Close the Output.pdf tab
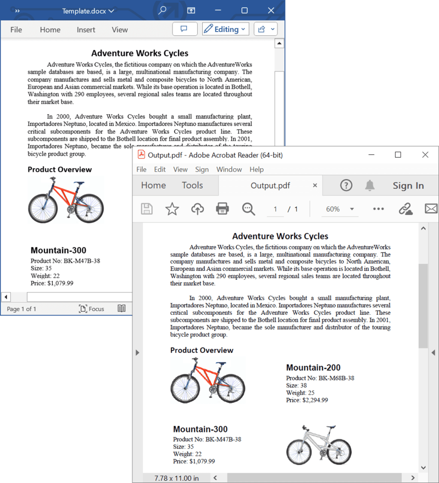 315,185
